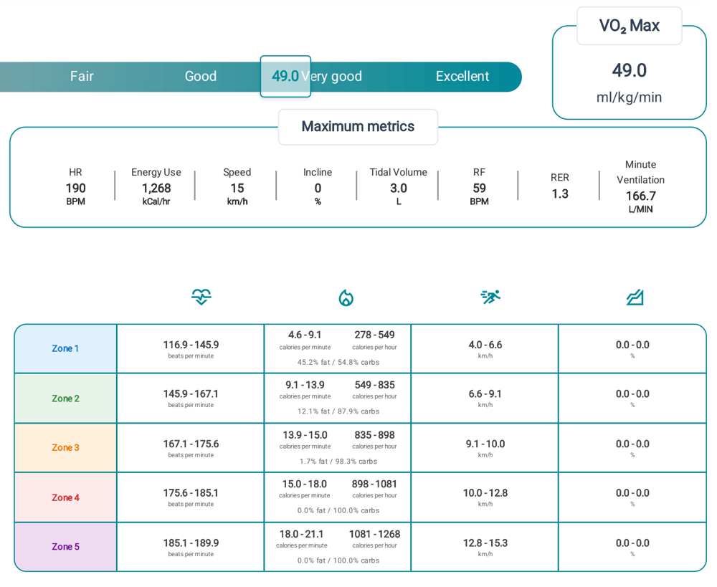Image resolution: width=717 pixels, height=587 pixels.
Task: Select the Energy Use 1,268 kCal/hr metric
Action: [x=156, y=186]
